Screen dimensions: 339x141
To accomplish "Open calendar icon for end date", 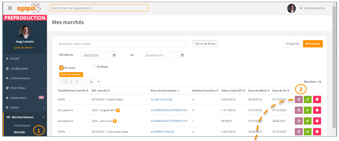I will pos(182,55).
